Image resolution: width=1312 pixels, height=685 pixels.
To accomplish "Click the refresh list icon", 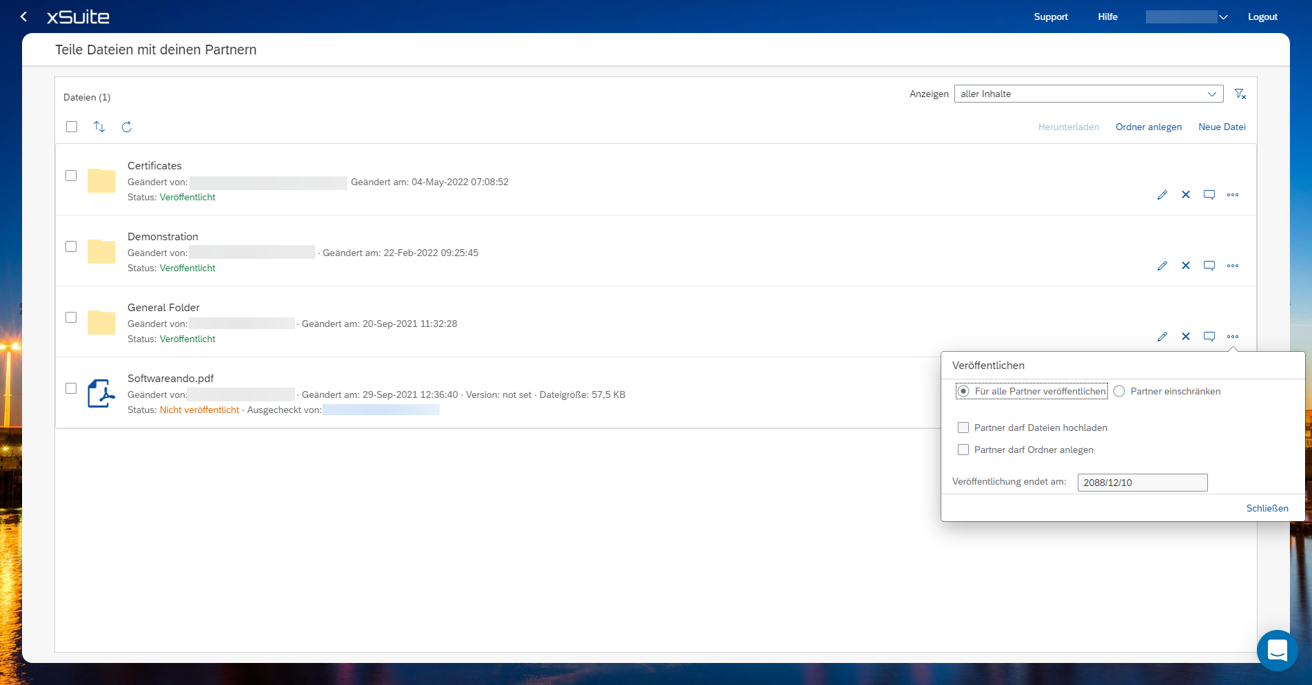I will pos(127,127).
